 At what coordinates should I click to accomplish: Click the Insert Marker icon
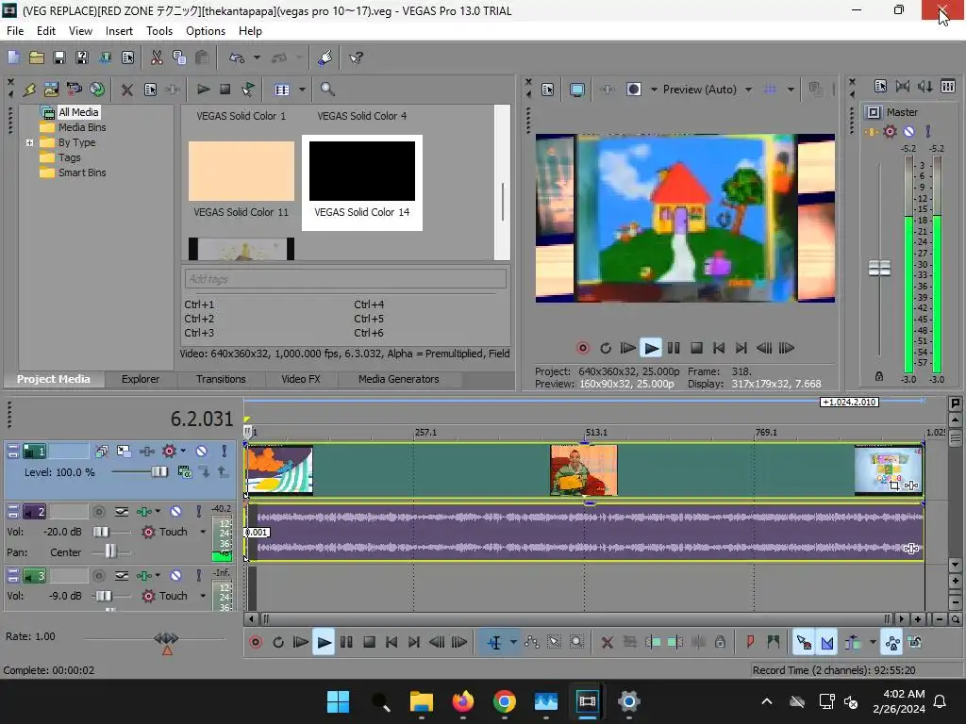750,643
